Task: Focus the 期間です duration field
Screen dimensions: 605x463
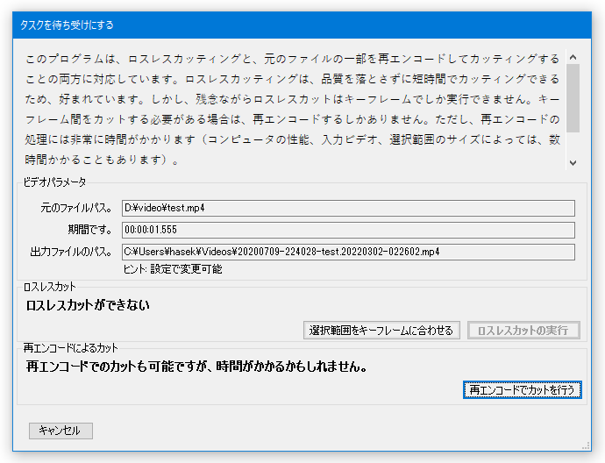Action: click(348, 230)
